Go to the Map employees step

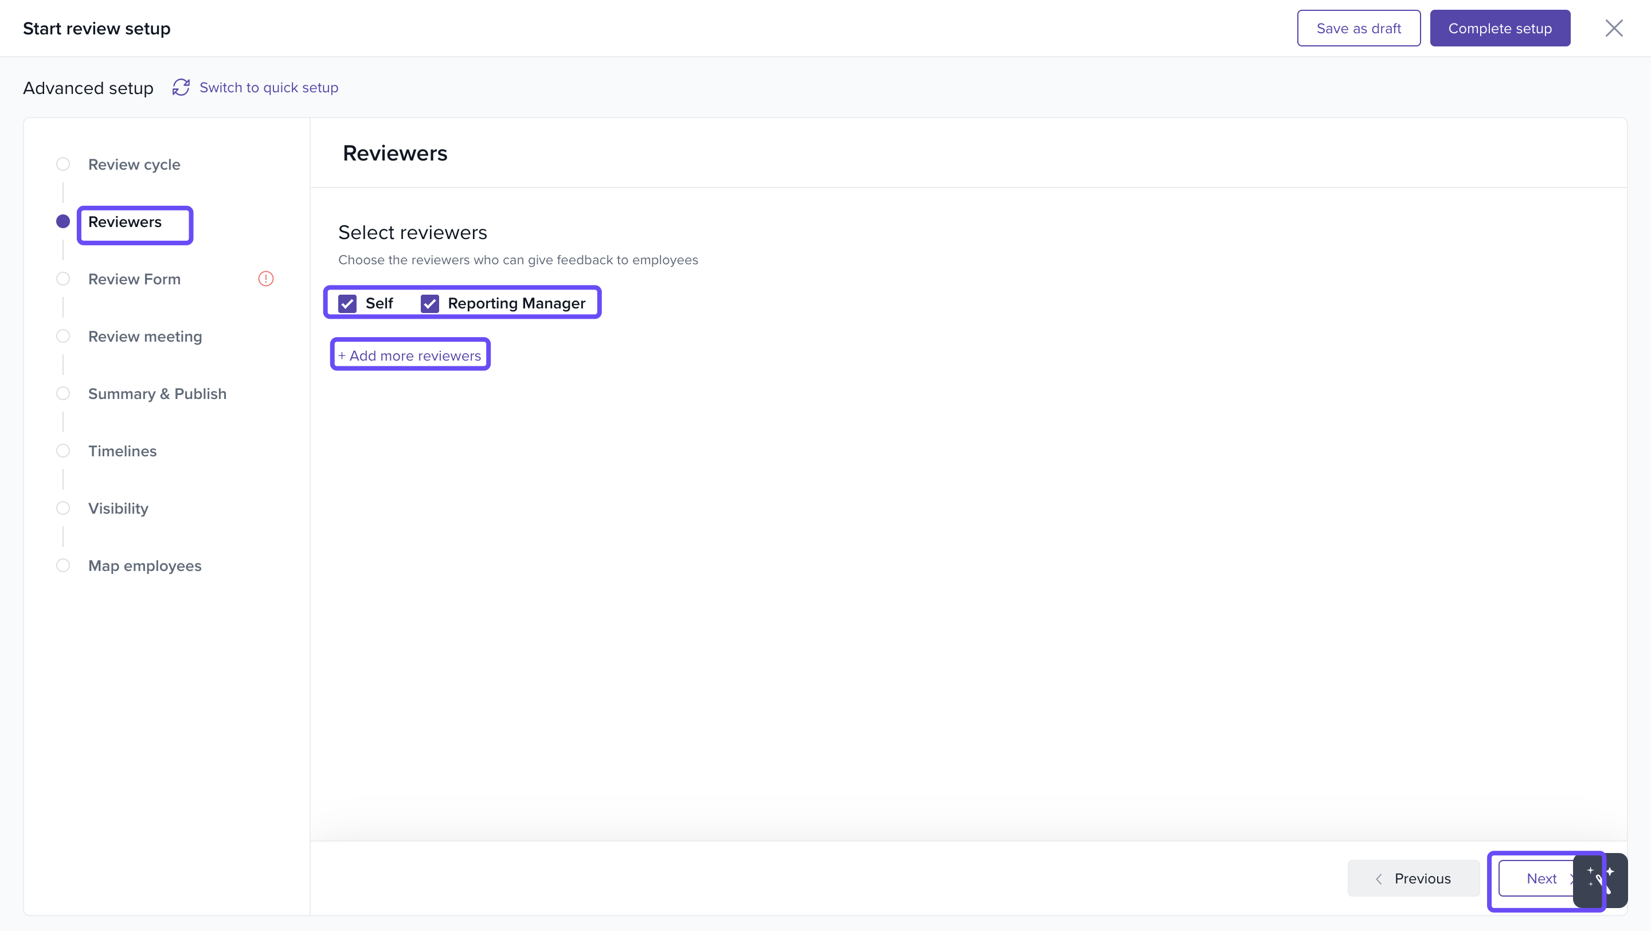pyautogui.click(x=145, y=566)
